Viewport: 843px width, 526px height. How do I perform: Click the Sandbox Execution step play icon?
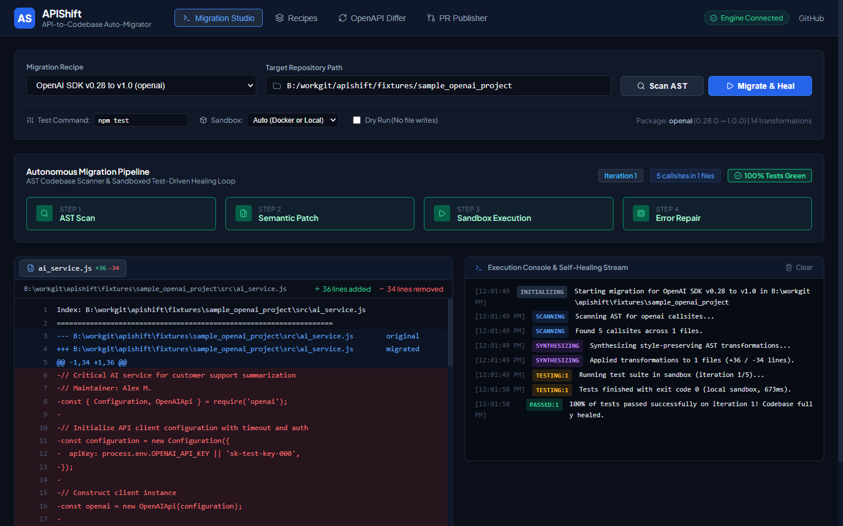pyautogui.click(x=442, y=213)
